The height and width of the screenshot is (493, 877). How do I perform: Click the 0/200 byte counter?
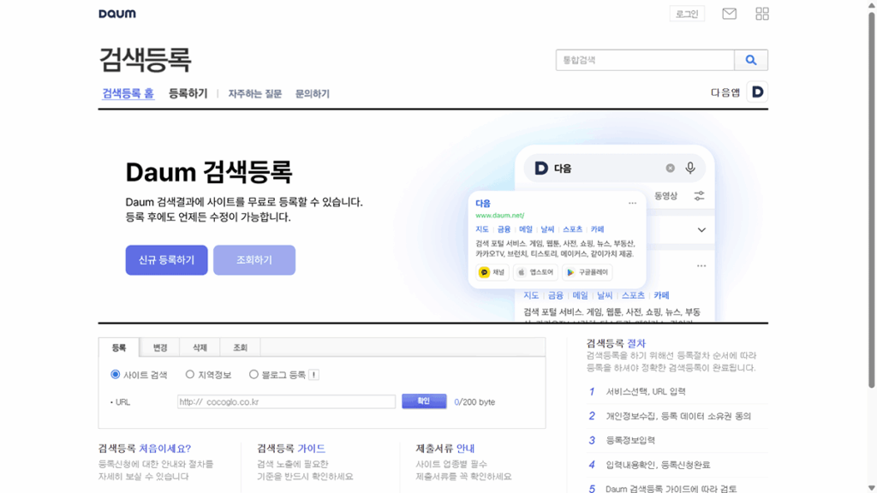[x=474, y=402]
